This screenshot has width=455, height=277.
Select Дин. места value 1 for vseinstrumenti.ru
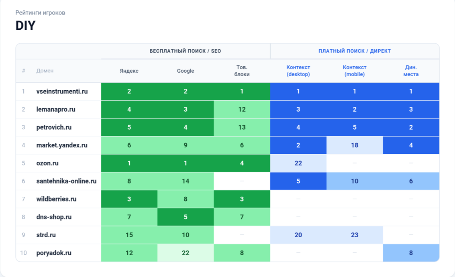click(x=411, y=92)
